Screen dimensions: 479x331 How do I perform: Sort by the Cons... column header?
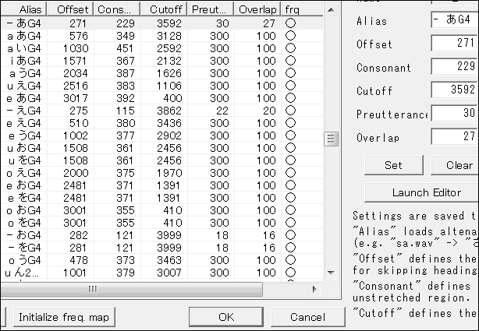[117, 9]
